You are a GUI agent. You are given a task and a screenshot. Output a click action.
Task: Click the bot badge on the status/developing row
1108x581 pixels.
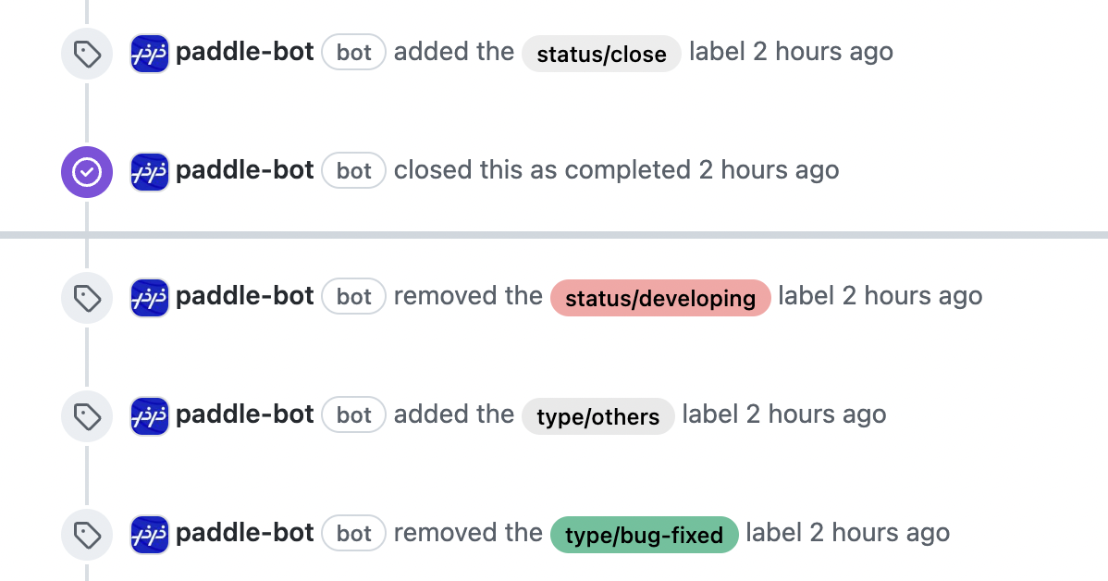tap(353, 297)
